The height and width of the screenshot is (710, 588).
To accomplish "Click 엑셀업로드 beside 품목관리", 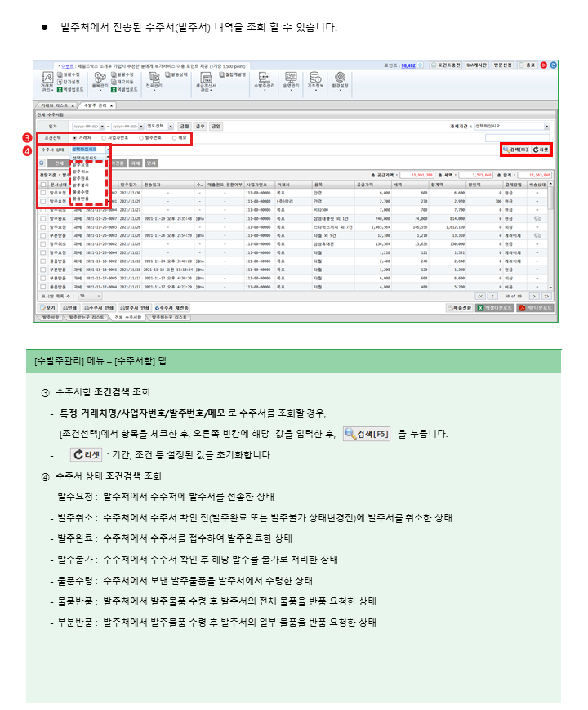I will (x=124, y=90).
